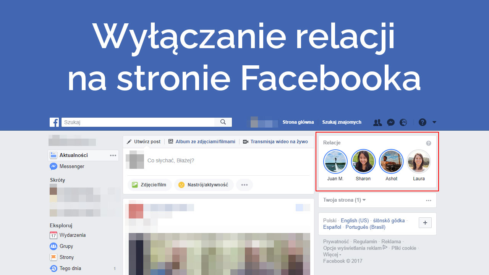Open Ashot story thumbnail

tap(391, 162)
